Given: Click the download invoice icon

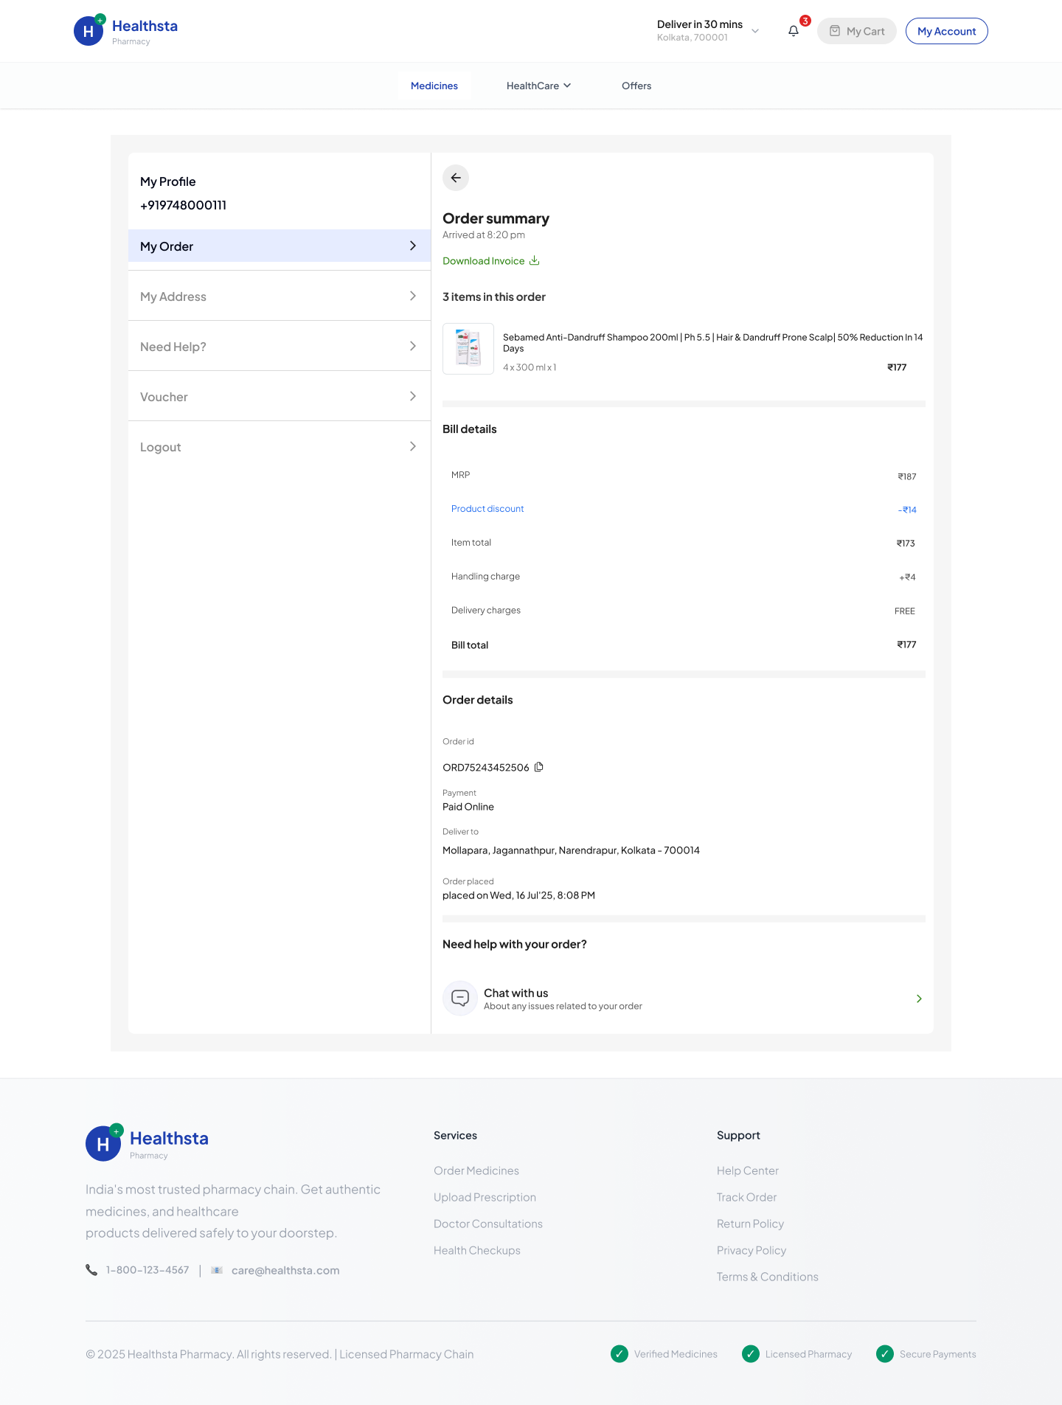Looking at the screenshot, I should click(x=535, y=260).
